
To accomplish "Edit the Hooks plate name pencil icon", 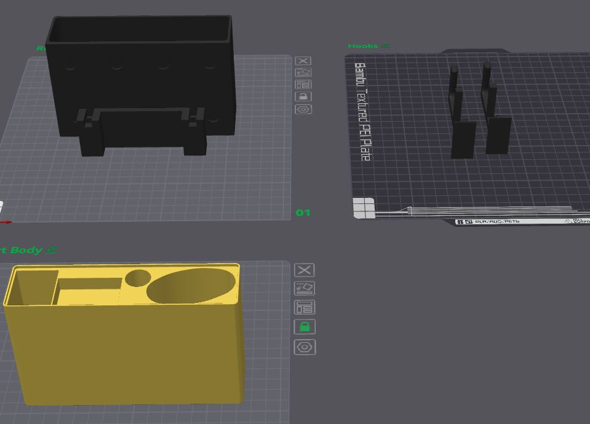I will click(385, 46).
